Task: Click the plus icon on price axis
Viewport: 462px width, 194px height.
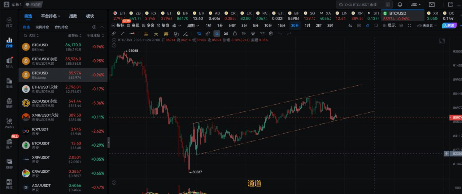Action: [446, 154]
